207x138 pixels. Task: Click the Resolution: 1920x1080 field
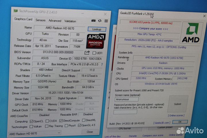149,40
